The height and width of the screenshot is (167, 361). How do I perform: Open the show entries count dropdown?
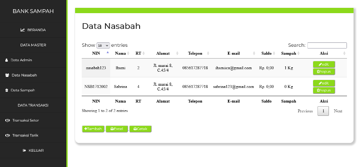click(x=103, y=45)
